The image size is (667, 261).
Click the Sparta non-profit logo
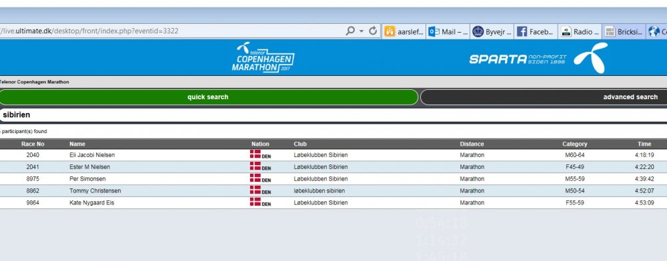tap(518, 59)
